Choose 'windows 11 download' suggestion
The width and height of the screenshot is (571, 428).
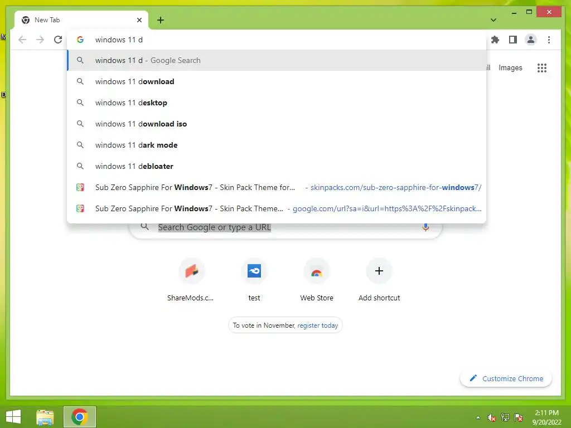pos(277,81)
